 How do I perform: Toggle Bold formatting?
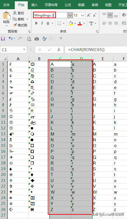[x=36, y=23]
